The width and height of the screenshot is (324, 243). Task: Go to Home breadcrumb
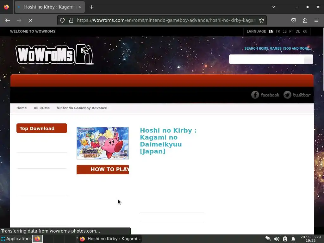click(x=22, y=108)
